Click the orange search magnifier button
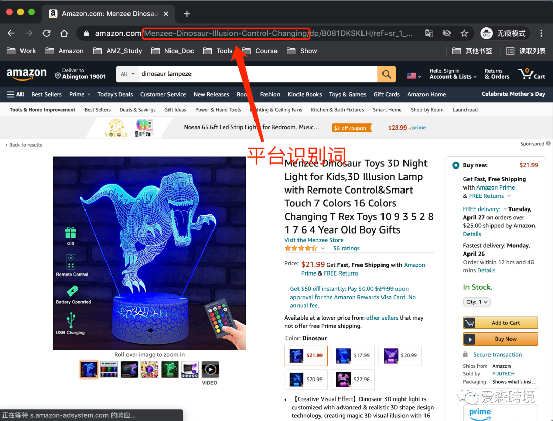Image resolution: width=553 pixels, height=421 pixels. 387,74
